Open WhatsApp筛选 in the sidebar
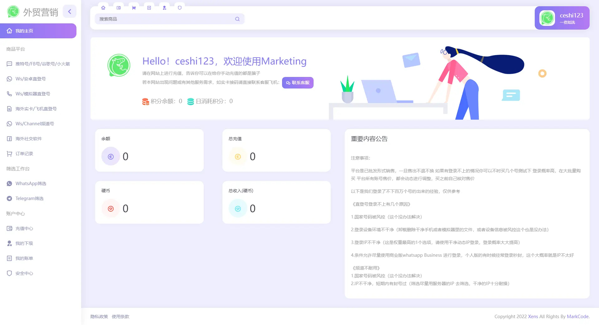Viewport: 599px width, 325px height. click(31, 184)
